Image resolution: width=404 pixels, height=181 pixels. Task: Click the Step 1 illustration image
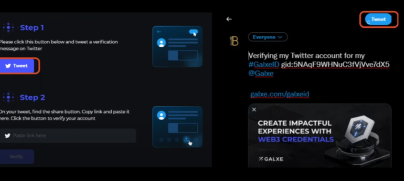tap(177, 46)
